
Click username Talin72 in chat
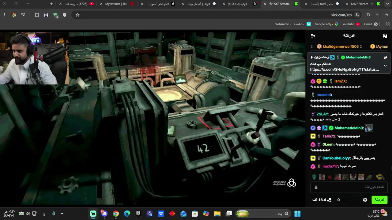[x=329, y=136]
